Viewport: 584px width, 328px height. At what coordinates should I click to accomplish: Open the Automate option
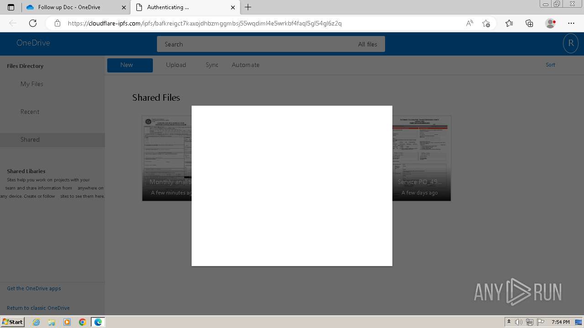pos(245,65)
